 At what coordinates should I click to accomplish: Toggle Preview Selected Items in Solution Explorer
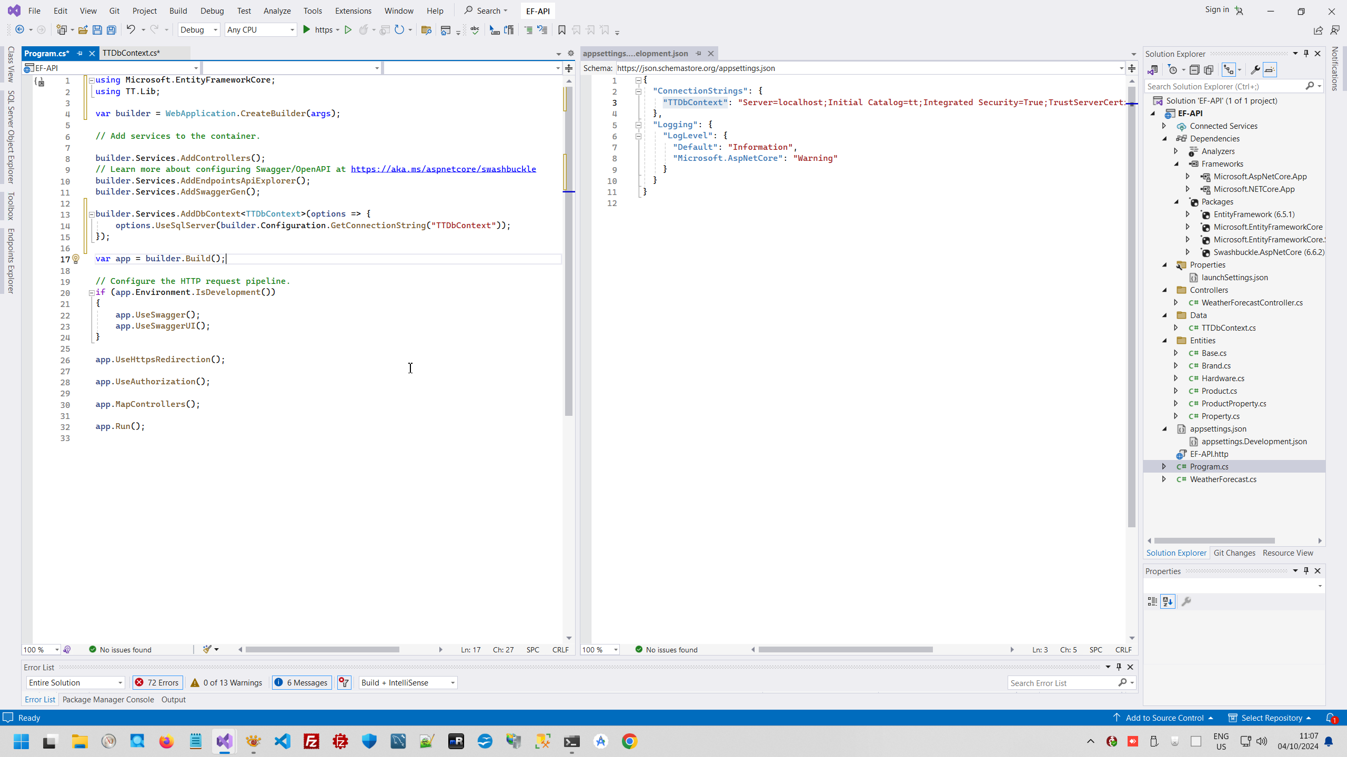coord(1270,70)
